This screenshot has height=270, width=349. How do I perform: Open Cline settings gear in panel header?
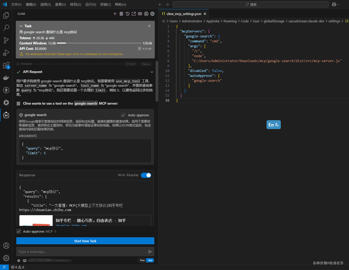tap(152, 14)
